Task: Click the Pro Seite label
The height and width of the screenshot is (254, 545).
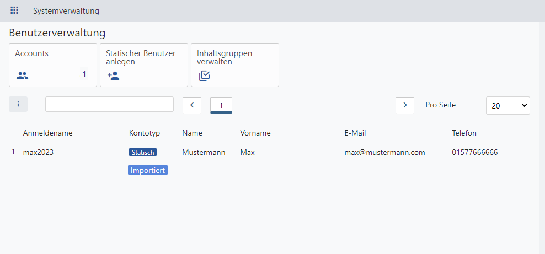Action: pyautogui.click(x=440, y=105)
